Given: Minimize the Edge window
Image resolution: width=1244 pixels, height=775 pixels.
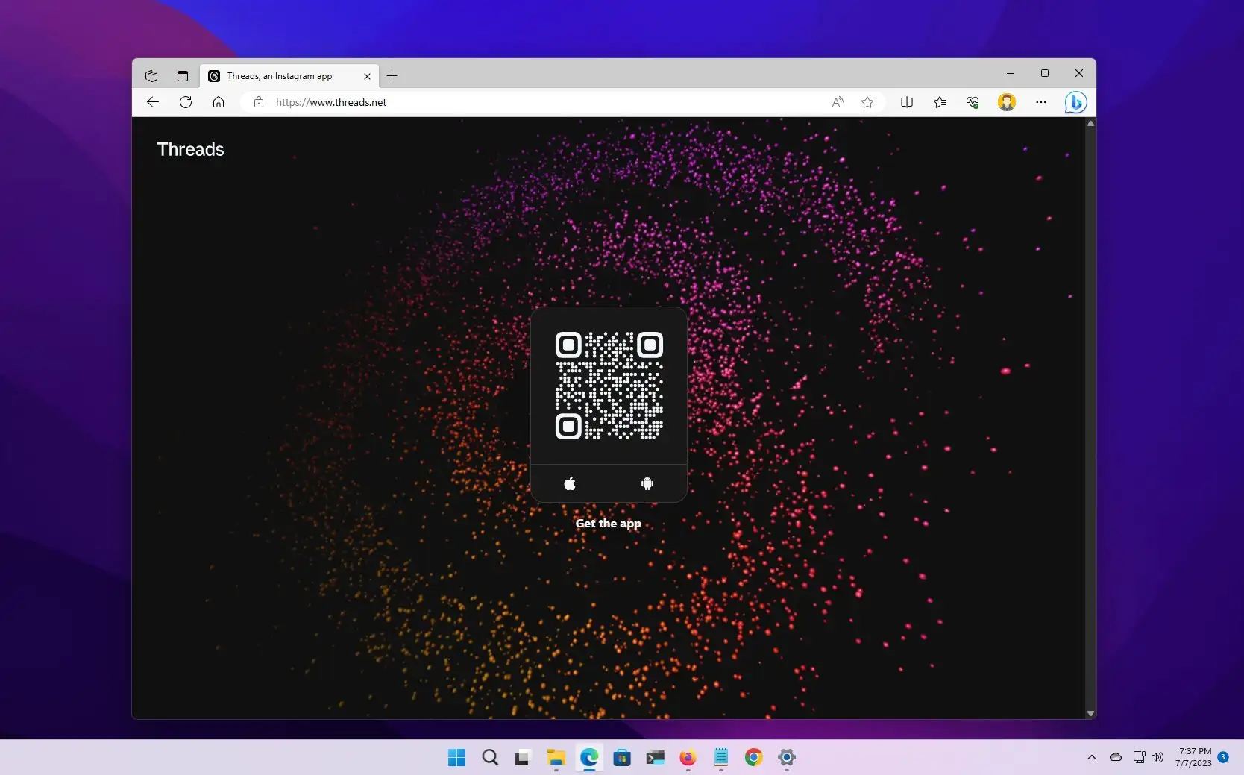Looking at the screenshot, I should point(1011,73).
